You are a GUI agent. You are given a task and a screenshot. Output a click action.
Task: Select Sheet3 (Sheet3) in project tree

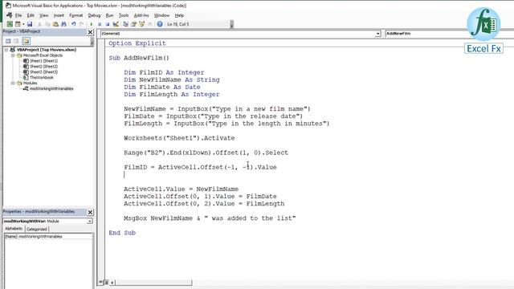click(43, 72)
